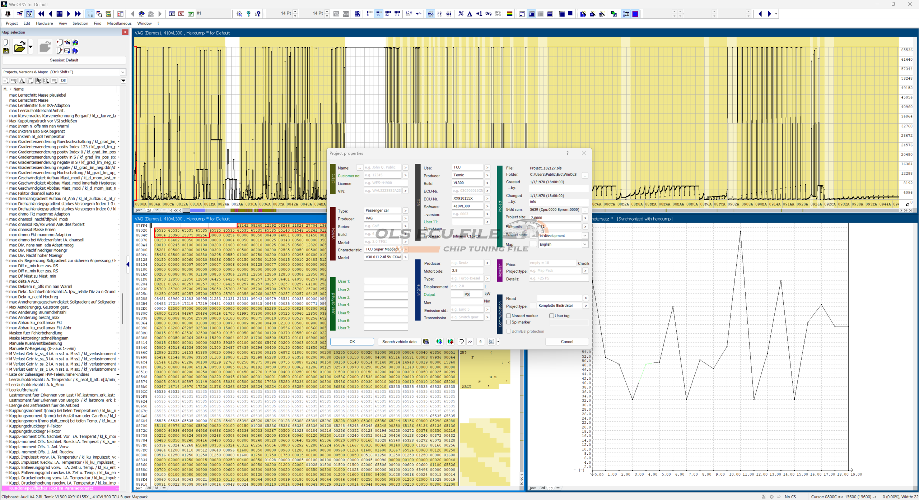Click the open project folder icon

(x=19, y=47)
